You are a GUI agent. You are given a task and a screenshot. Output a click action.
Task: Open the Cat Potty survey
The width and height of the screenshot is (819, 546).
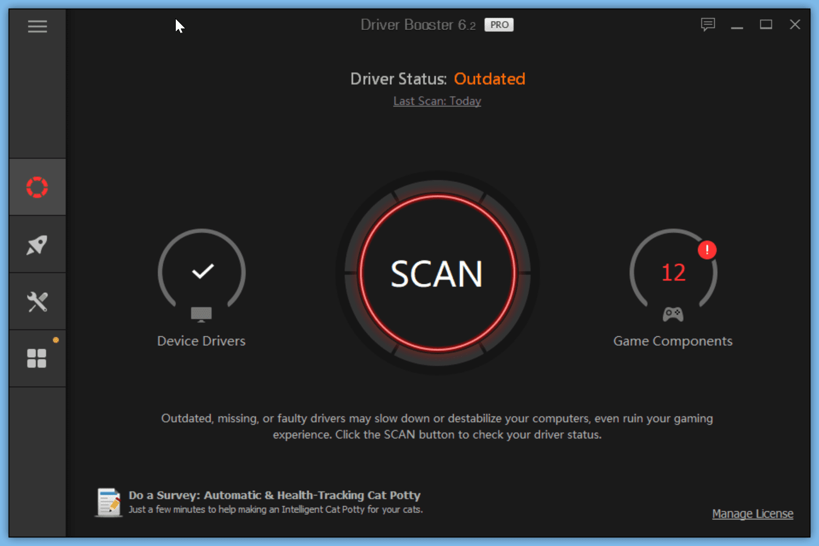point(276,495)
